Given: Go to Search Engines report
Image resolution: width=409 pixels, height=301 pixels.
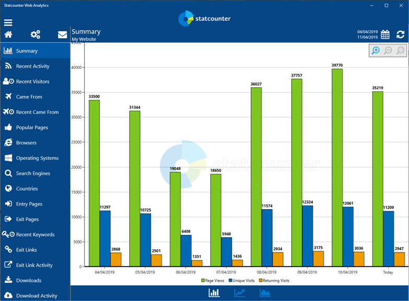Looking at the screenshot, I should tap(33, 173).
